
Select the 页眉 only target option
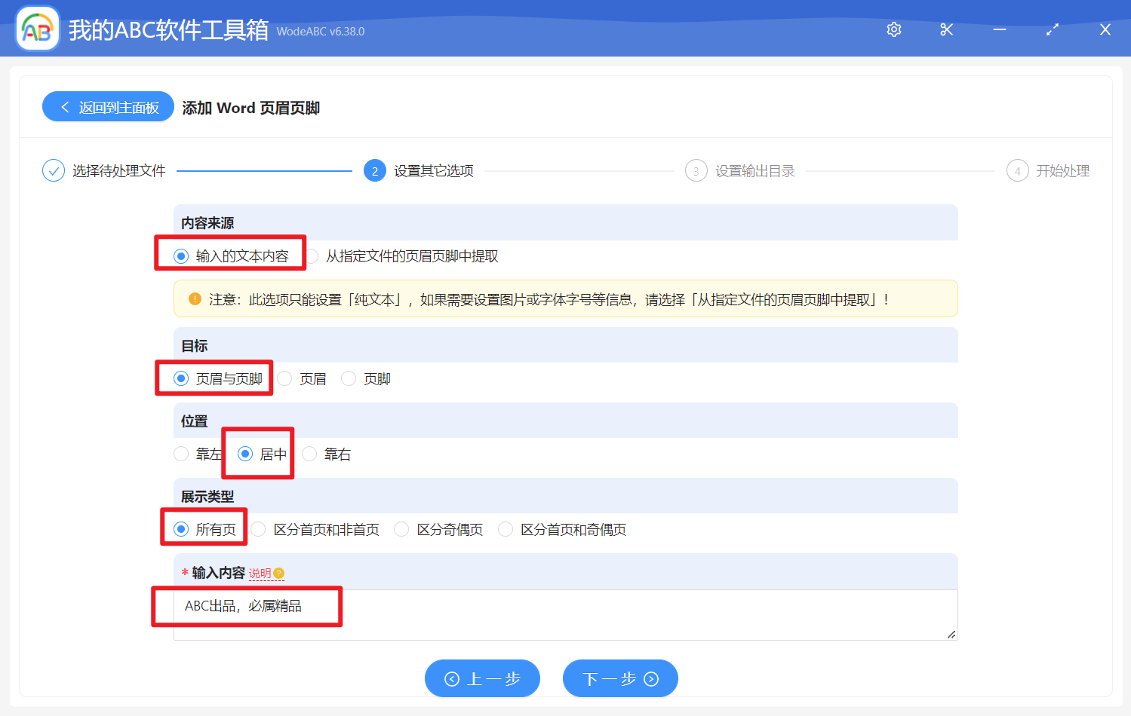click(x=285, y=379)
